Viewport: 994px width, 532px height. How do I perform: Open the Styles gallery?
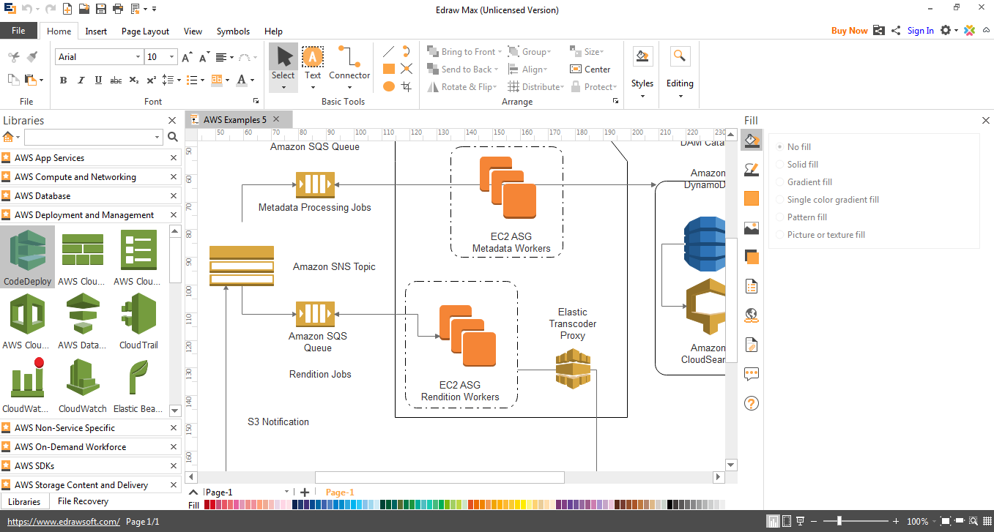(x=642, y=71)
